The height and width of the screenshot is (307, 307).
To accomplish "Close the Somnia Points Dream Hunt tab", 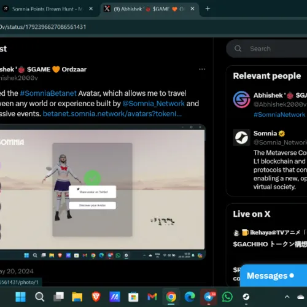I will (91, 9).
